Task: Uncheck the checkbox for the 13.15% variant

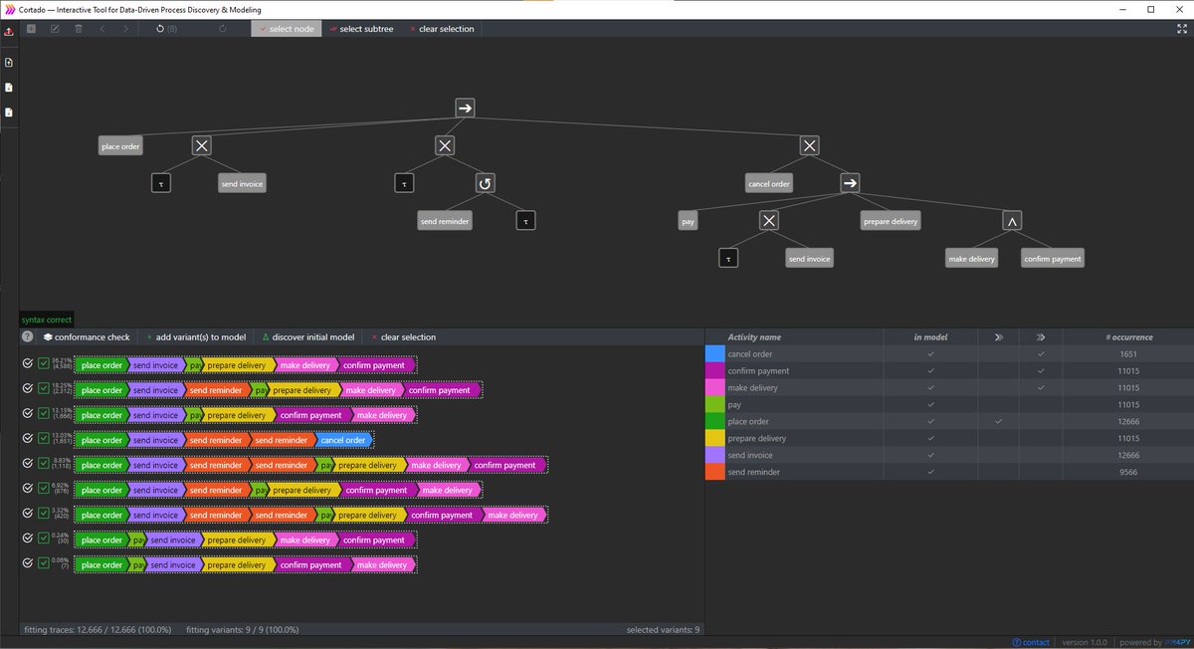Action: click(43, 414)
